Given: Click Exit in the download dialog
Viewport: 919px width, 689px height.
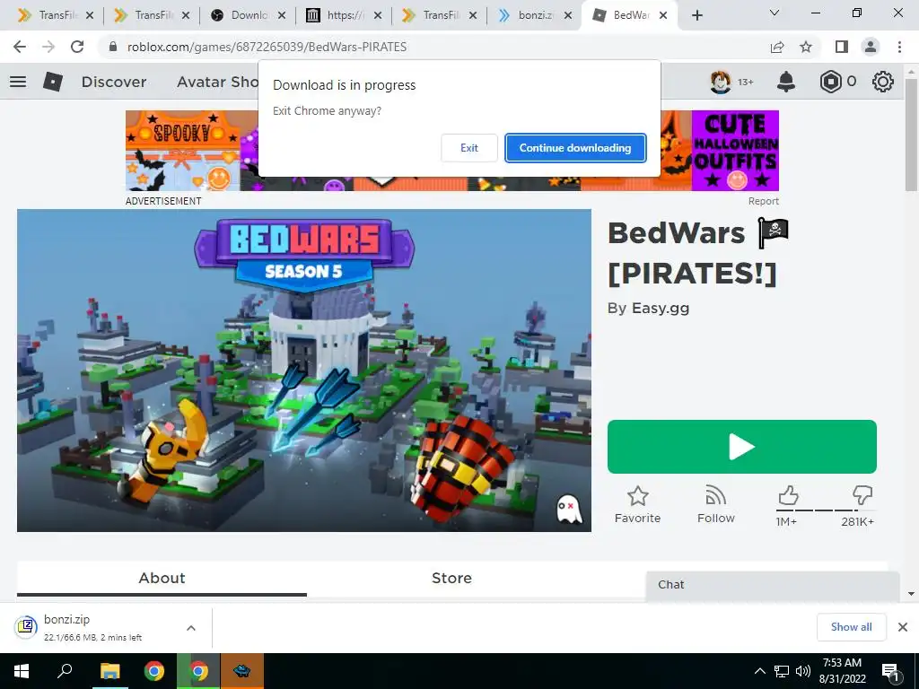Looking at the screenshot, I should [x=468, y=148].
